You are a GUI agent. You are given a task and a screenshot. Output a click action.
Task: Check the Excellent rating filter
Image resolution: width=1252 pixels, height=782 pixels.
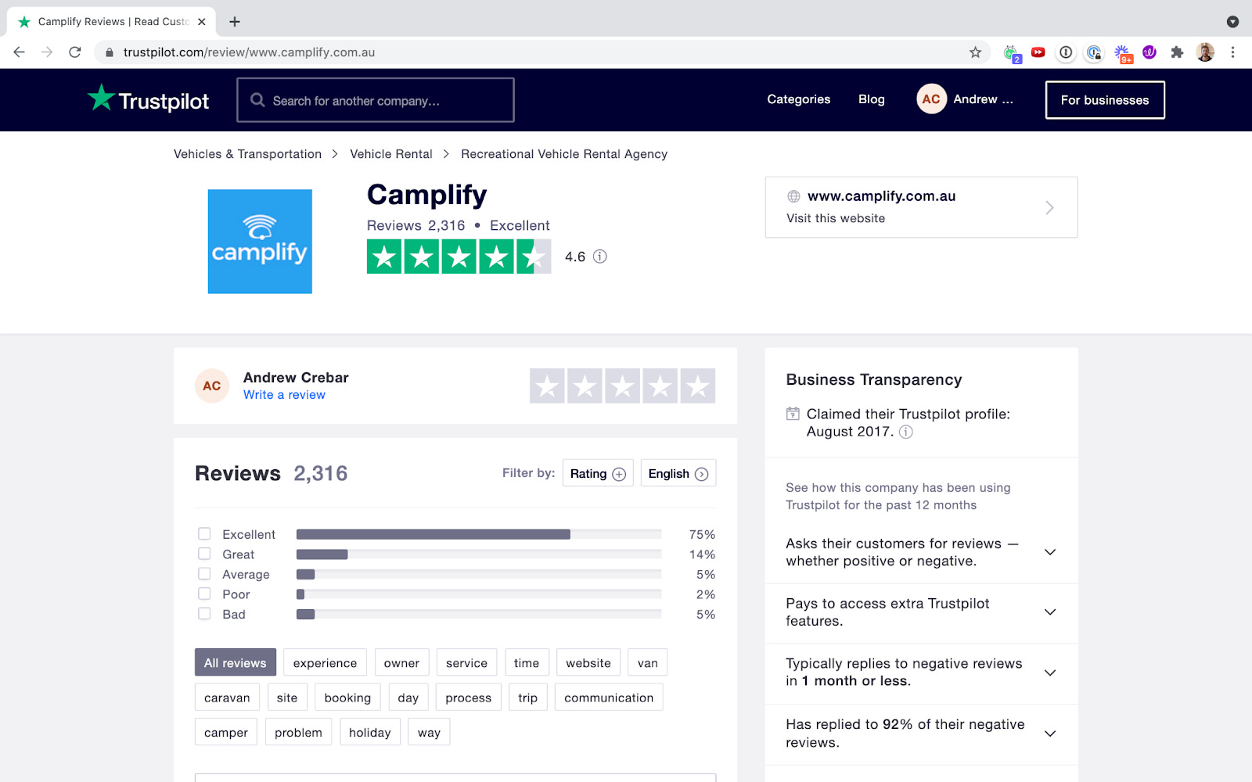(204, 534)
